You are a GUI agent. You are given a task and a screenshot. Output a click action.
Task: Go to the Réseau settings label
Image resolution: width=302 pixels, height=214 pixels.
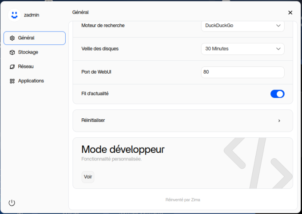tap(26, 66)
